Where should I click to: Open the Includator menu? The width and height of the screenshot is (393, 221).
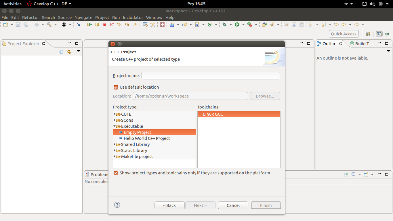click(133, 18)
